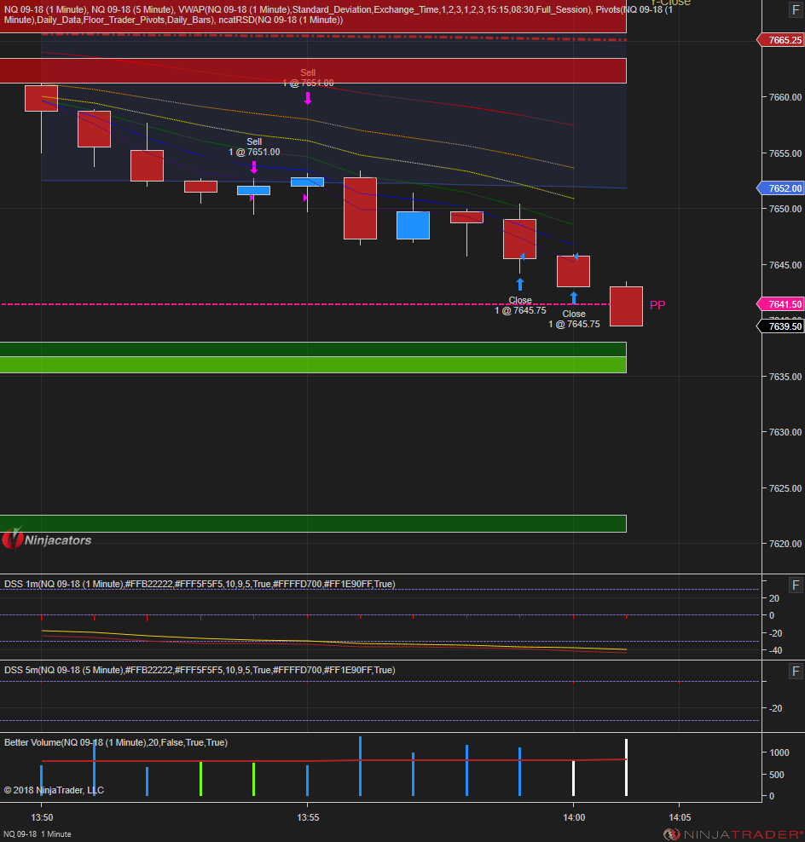
Task: Click the black 7639.50 current price marker
Action: click(x=781, y=326)
